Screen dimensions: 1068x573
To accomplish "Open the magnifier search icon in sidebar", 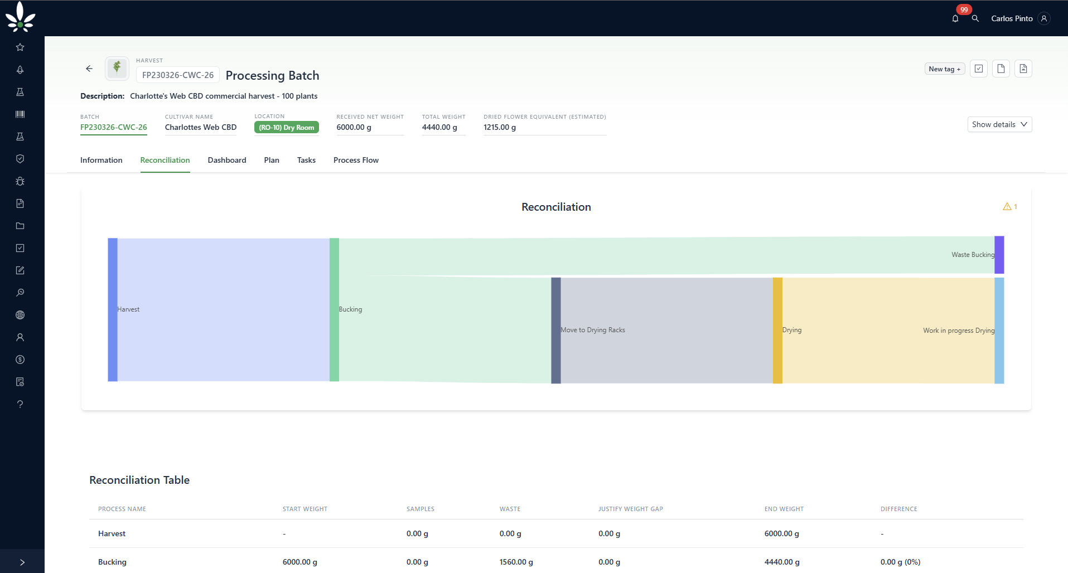I will pyautogui.click(x=20, y=293).
